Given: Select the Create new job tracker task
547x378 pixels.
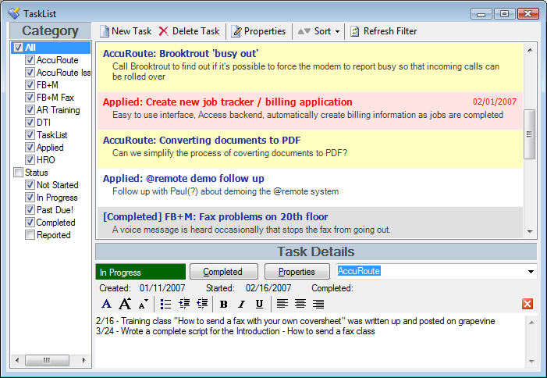Looking at the screenshot, I should [x=310, y=112].
